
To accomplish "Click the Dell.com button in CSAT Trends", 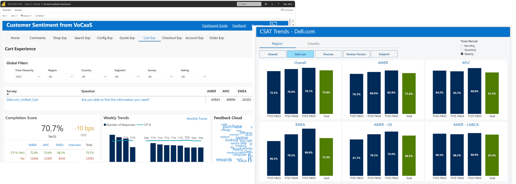I will 300,54.
